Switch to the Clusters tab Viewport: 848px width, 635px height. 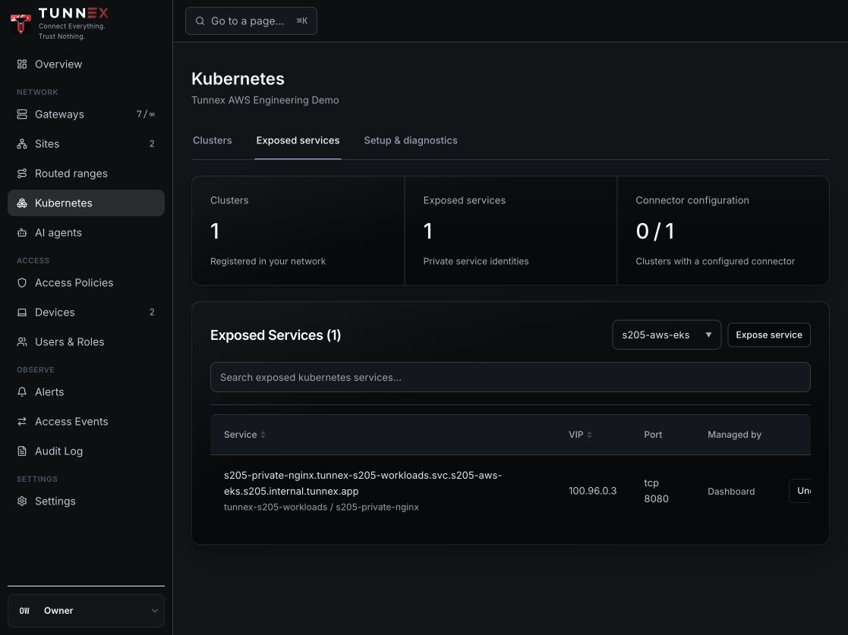pos(212,140)
